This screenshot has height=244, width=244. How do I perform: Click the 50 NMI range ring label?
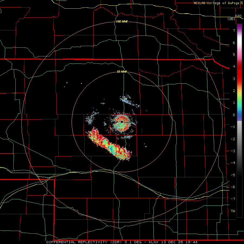click(122, 72)
